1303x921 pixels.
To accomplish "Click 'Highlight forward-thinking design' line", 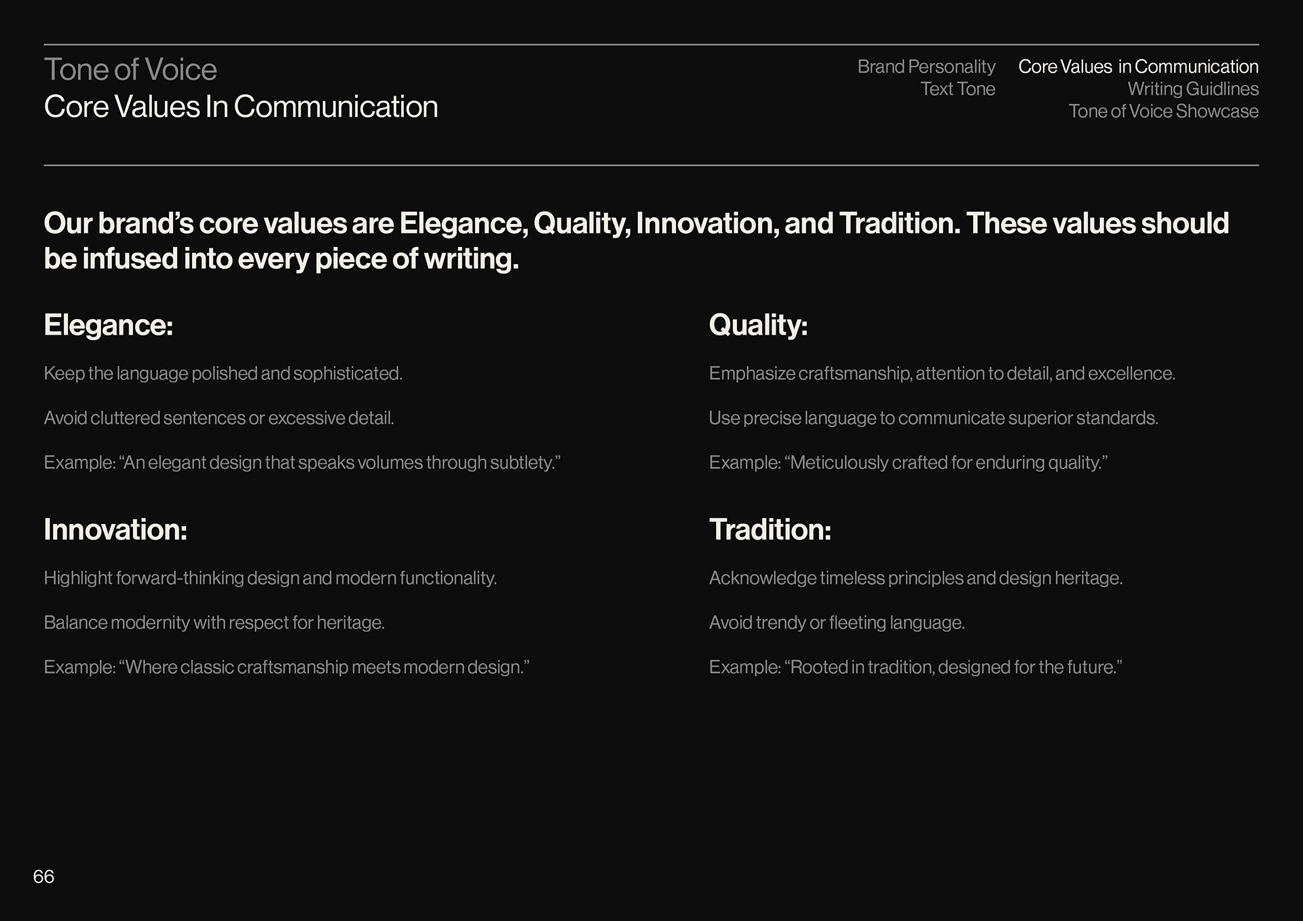I will pyautogui.click(x=270, y=578).
